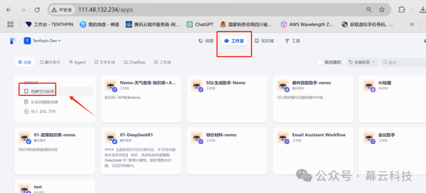Go back with the browser back arrow
This screenshot has height=193, width=426.
tap(9, 10)
